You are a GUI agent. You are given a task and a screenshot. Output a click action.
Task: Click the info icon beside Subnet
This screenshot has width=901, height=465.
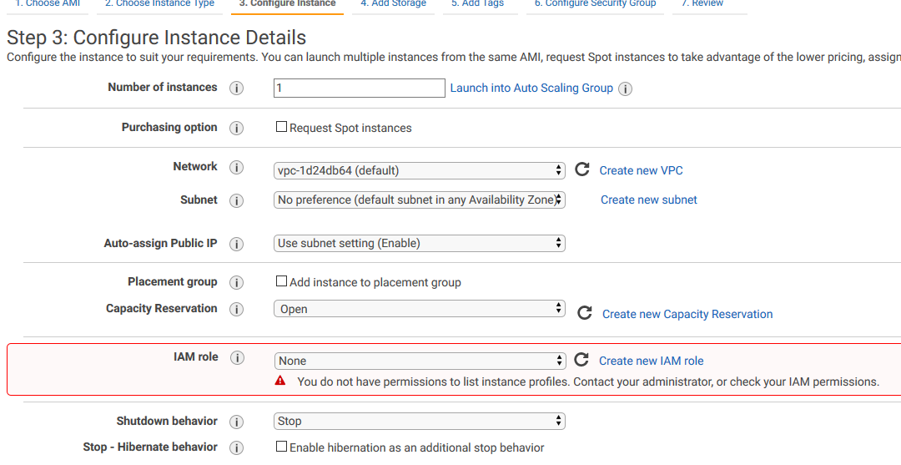click(236, 200)
